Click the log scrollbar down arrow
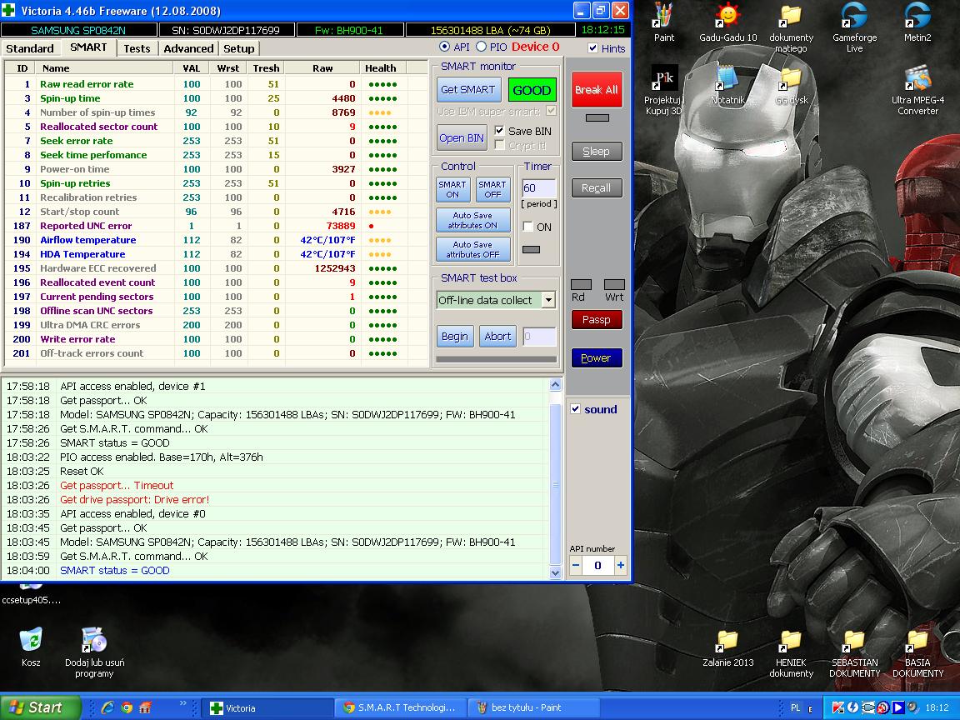 point(555,573)
